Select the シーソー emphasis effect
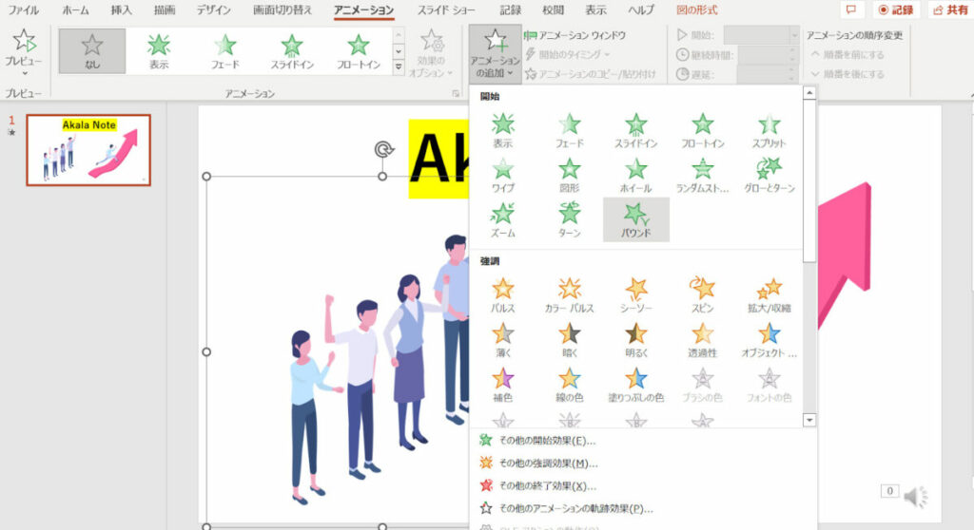 pyautogui.click(x=636, y=293)
